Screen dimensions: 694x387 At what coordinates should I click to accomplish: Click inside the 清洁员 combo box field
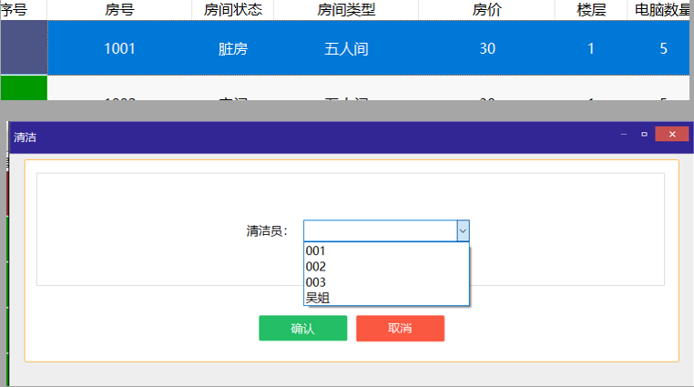pyautogui.click(x=380, y=231)
